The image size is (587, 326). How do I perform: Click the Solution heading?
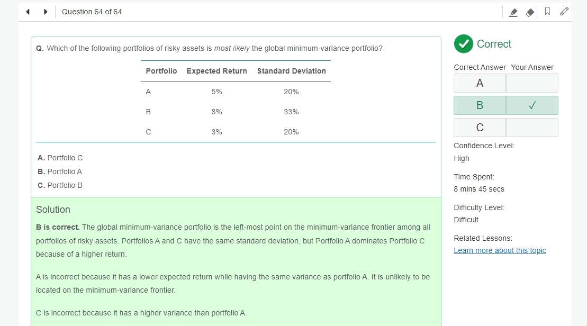tap(53, 210)
